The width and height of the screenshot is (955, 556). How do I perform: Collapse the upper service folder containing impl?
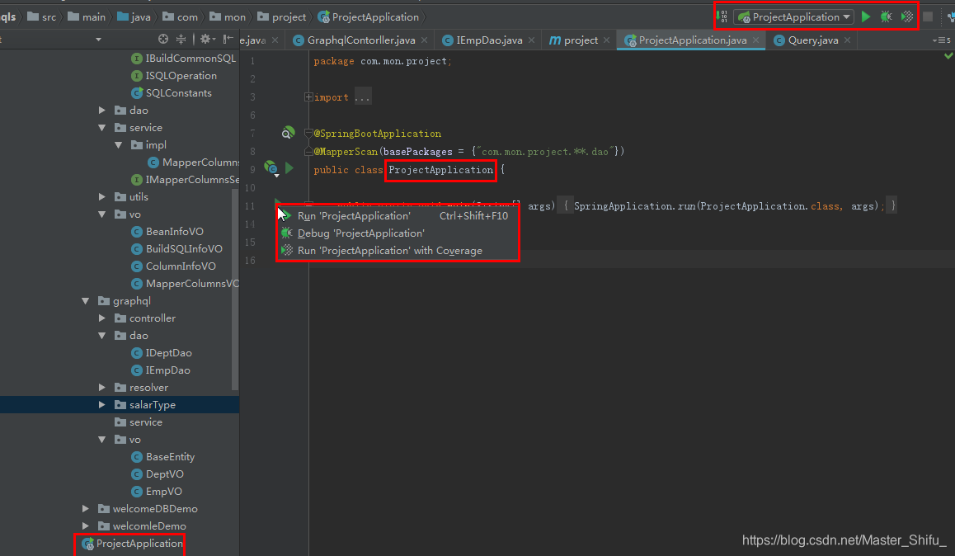click(101, 128)
